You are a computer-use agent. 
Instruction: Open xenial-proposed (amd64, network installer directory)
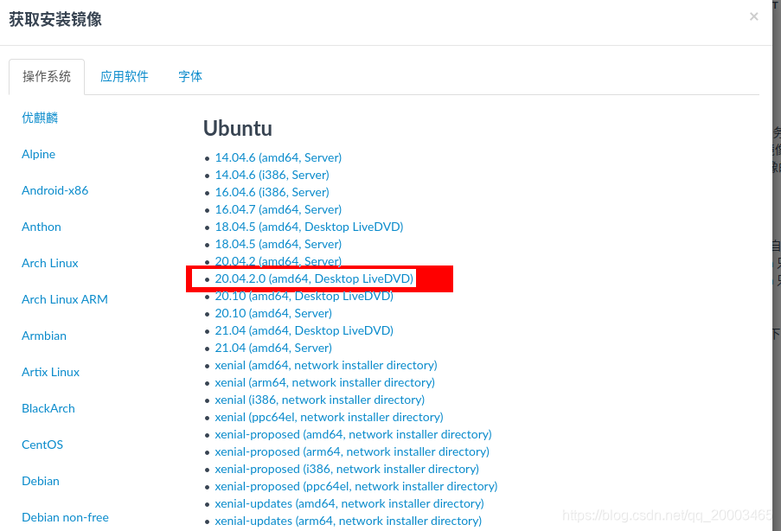(x=353, y=434)
